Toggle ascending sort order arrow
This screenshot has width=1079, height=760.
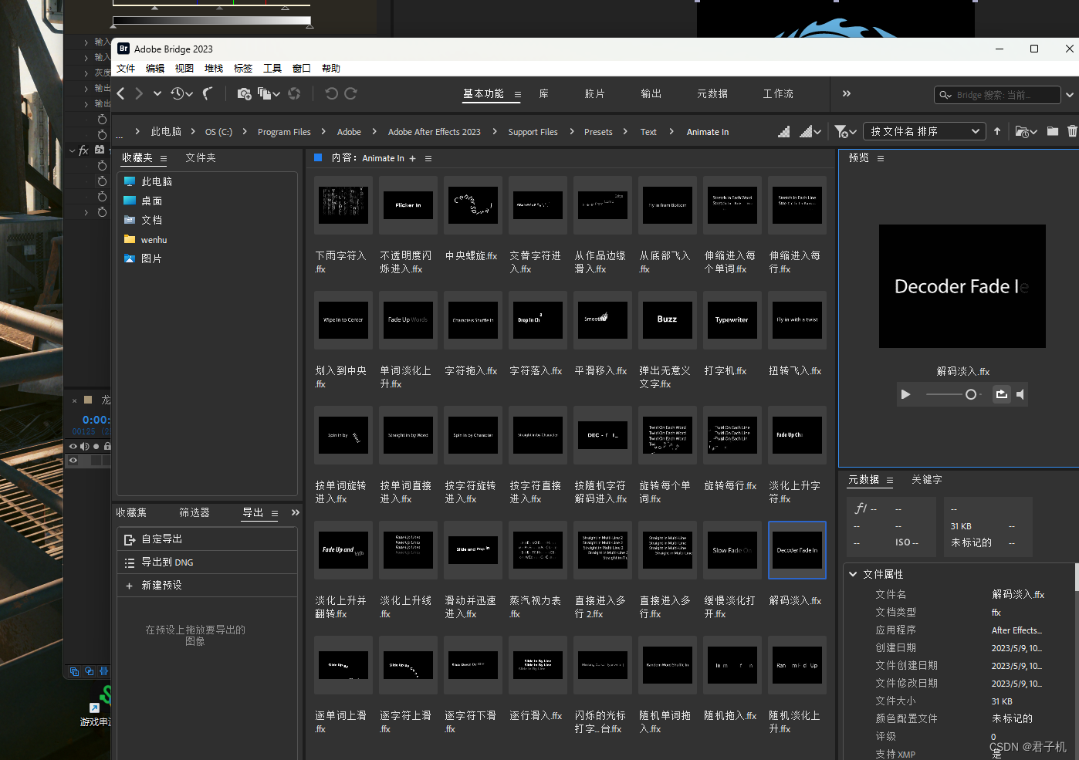(x=997, y=131)
